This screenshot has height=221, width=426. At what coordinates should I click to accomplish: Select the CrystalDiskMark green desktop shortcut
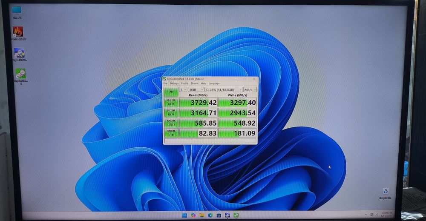tap(20, 77)
